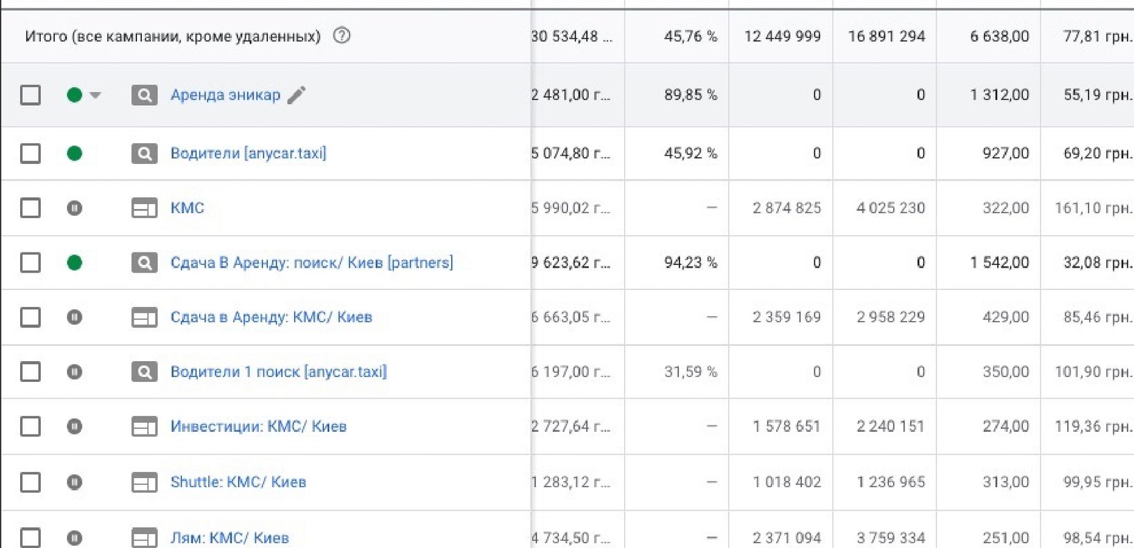Click display type icon for Shuttle: КМС/ Киев

pyautogui.click(x=145, y=482)
